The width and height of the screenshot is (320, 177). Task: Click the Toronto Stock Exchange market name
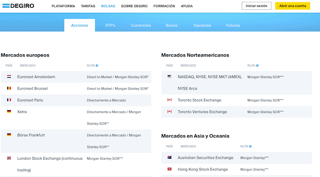(x=199, y=100)
